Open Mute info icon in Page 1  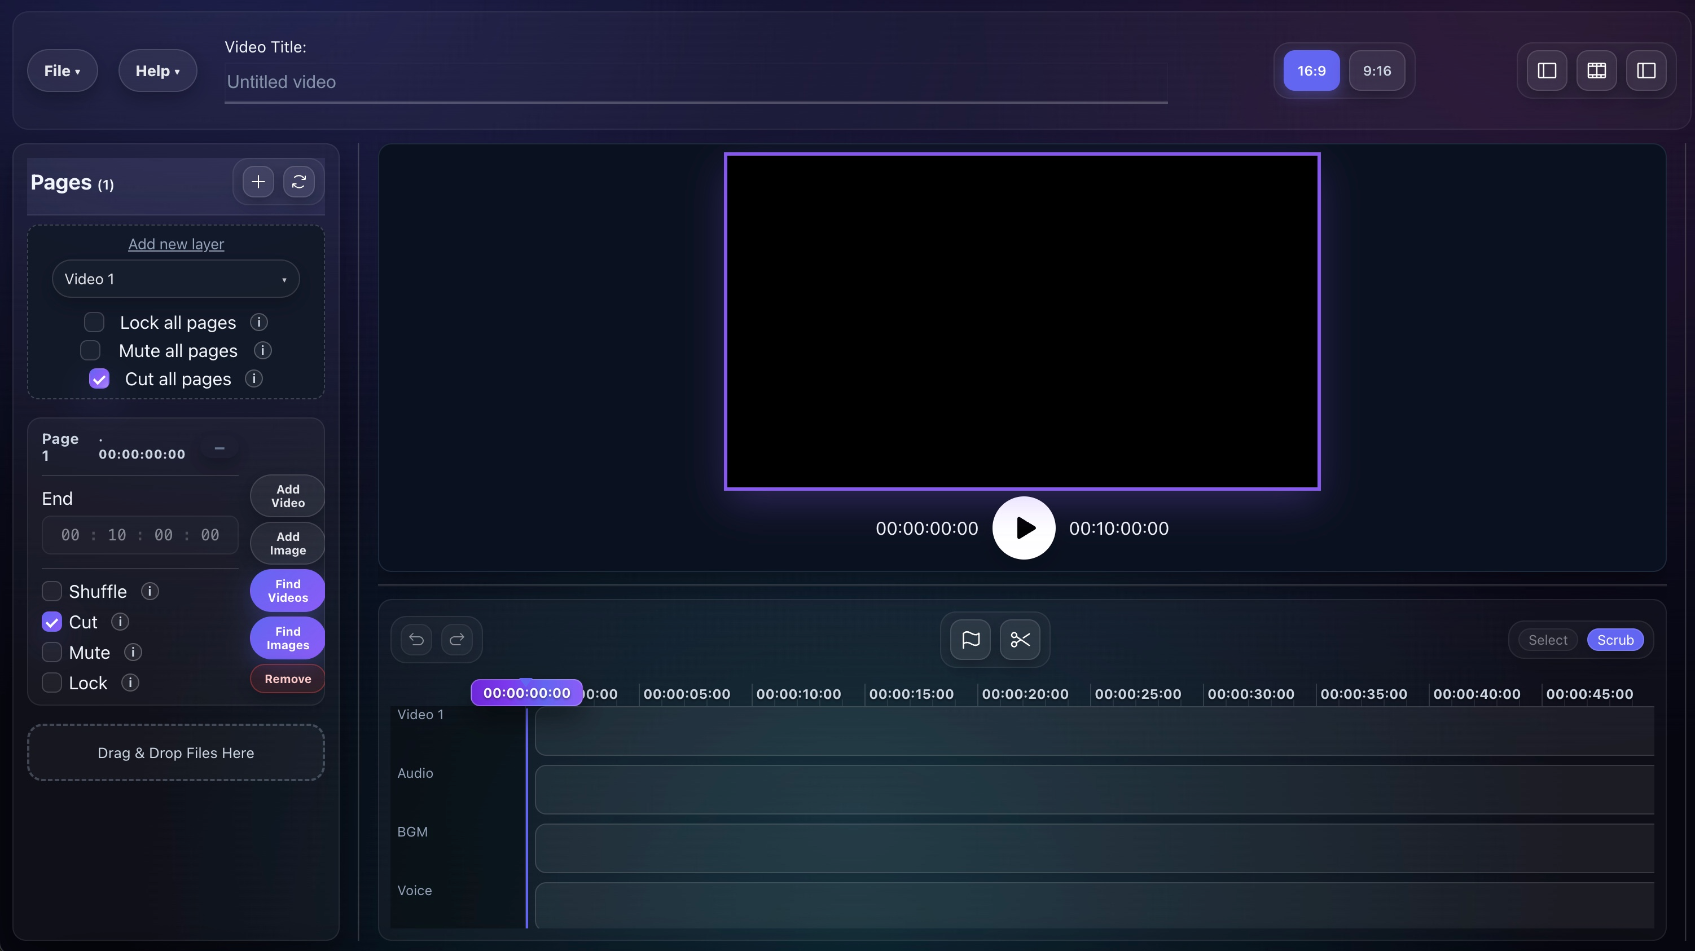coord(133,653)
